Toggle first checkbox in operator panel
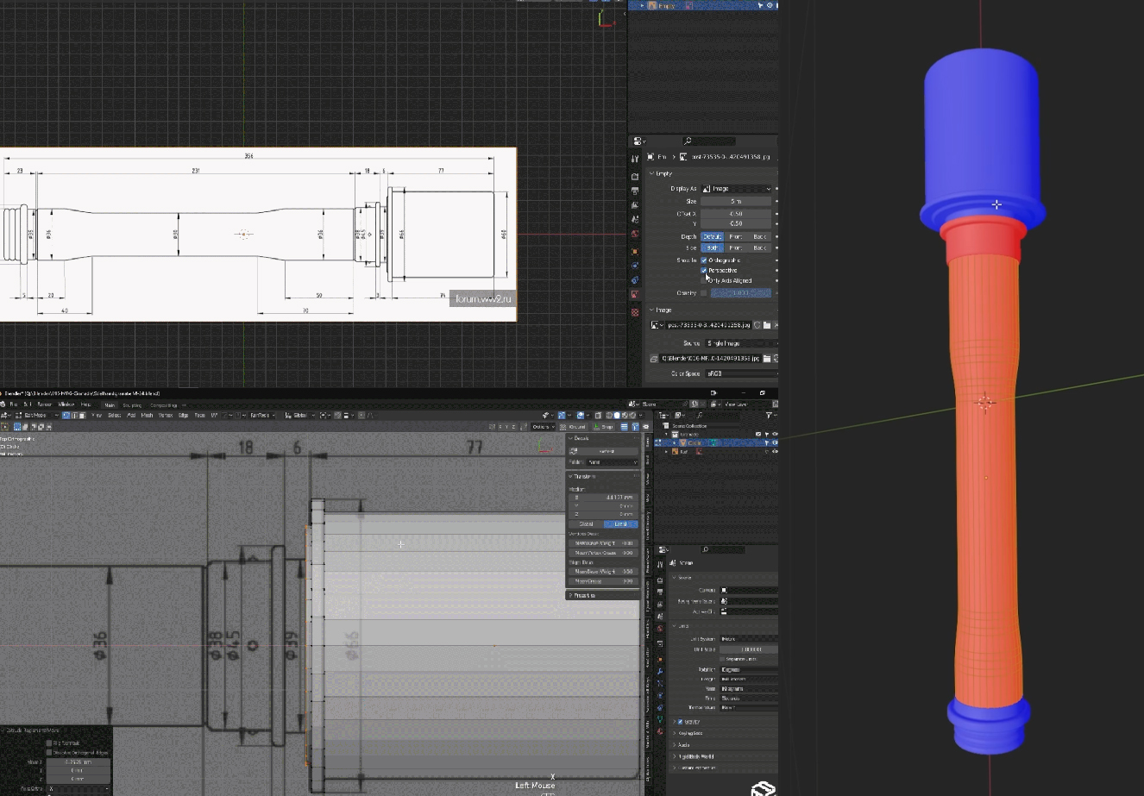Image resolution: width=1144 pixels, height=796 pixels. tap(49, 743)
